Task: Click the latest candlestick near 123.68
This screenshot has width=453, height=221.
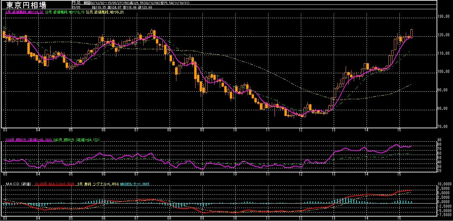Action: click(x=411, y=34)
